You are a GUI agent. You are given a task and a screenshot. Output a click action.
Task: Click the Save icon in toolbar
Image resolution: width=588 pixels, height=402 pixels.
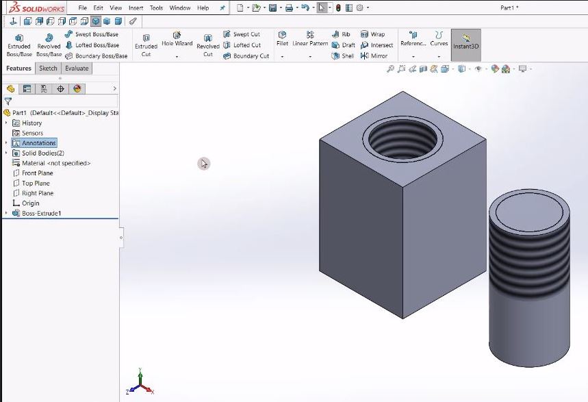click(272, 8)
